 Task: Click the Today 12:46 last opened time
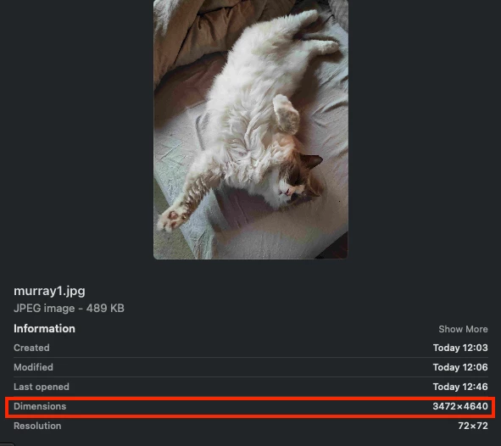[460, 387]
